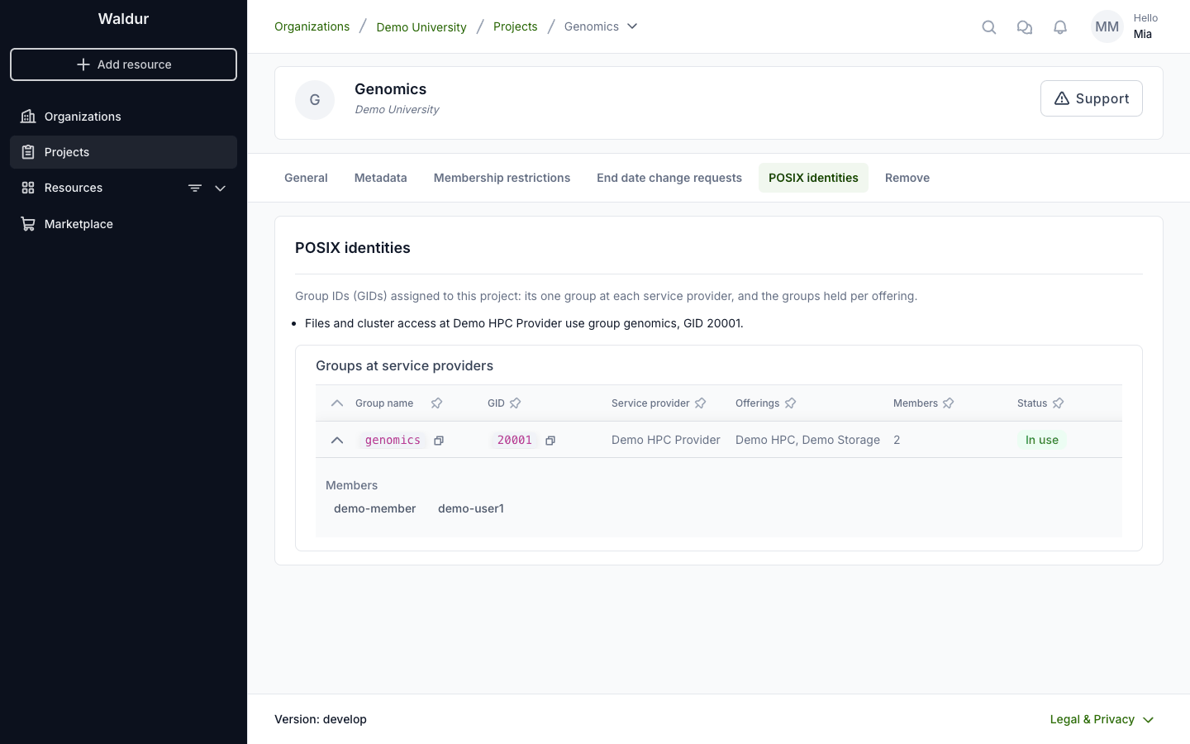Image resolution: width=1190 pixels, height=744 pixels.
Task: Click the In use status badge
Action: (x=1042, y=440)
